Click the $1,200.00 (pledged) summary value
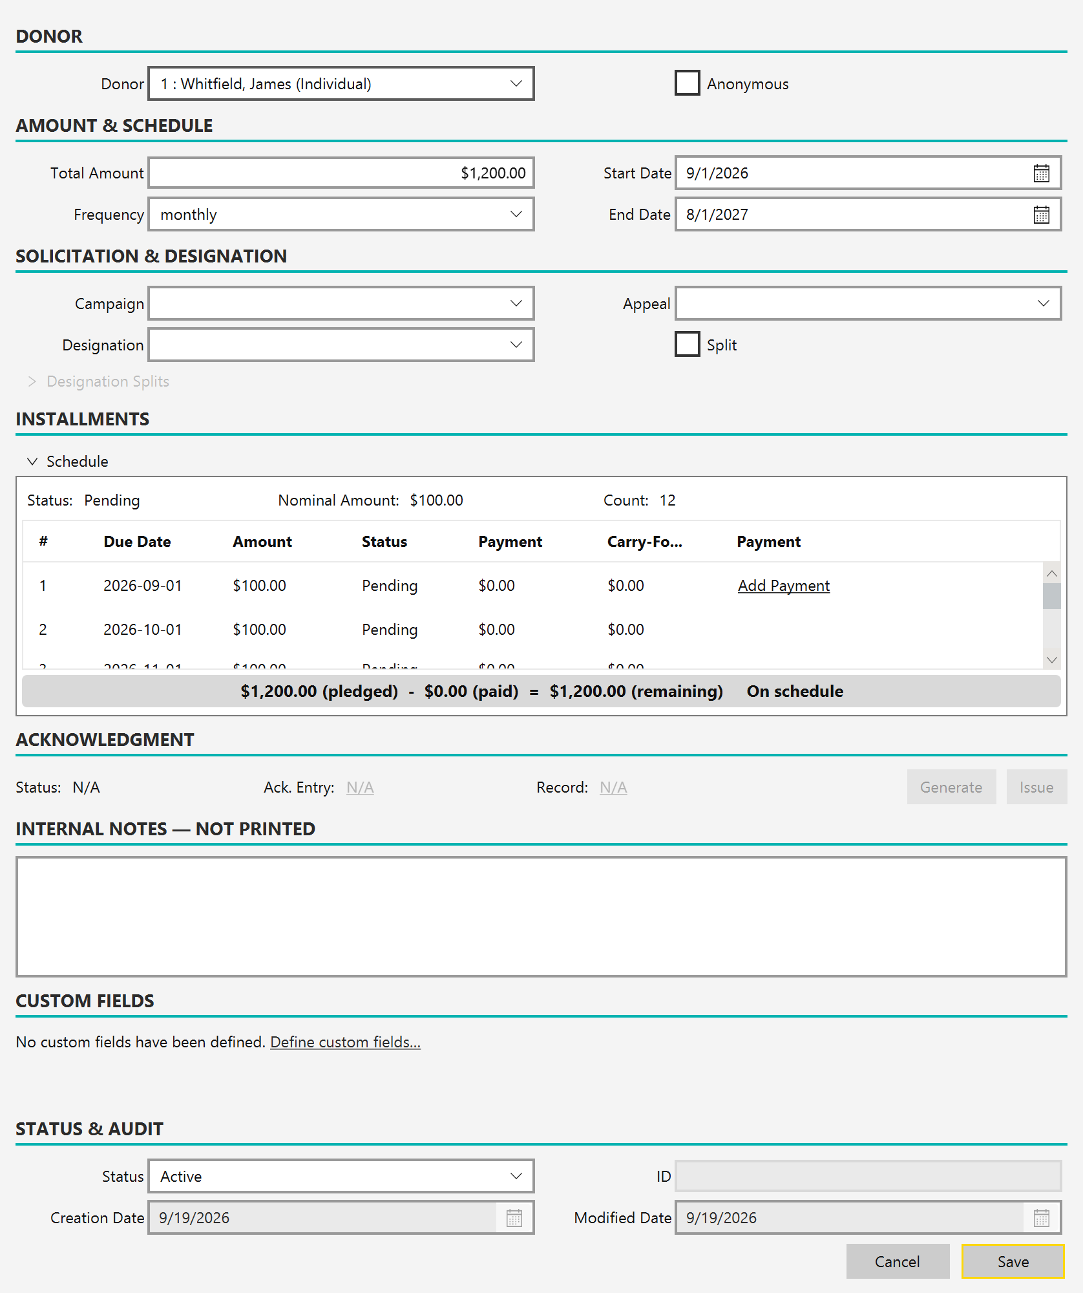The width and height of the screenshot is (1083, 1293). point(319,692)
